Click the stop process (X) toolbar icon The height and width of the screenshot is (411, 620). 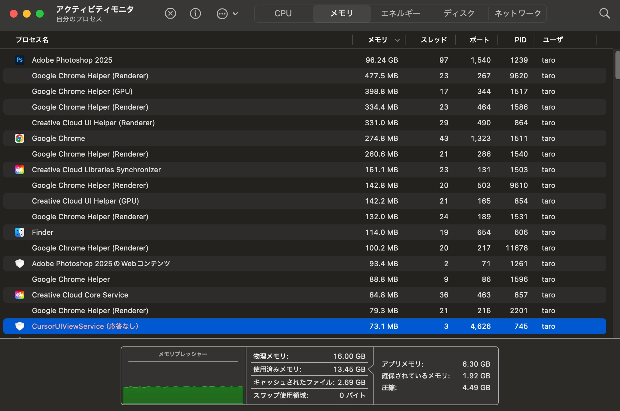170,13
